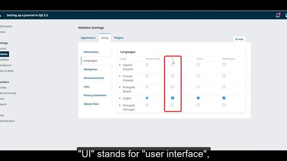Open the Plugins tab
The image size is (287, 161).
click(x=118, y=38)
